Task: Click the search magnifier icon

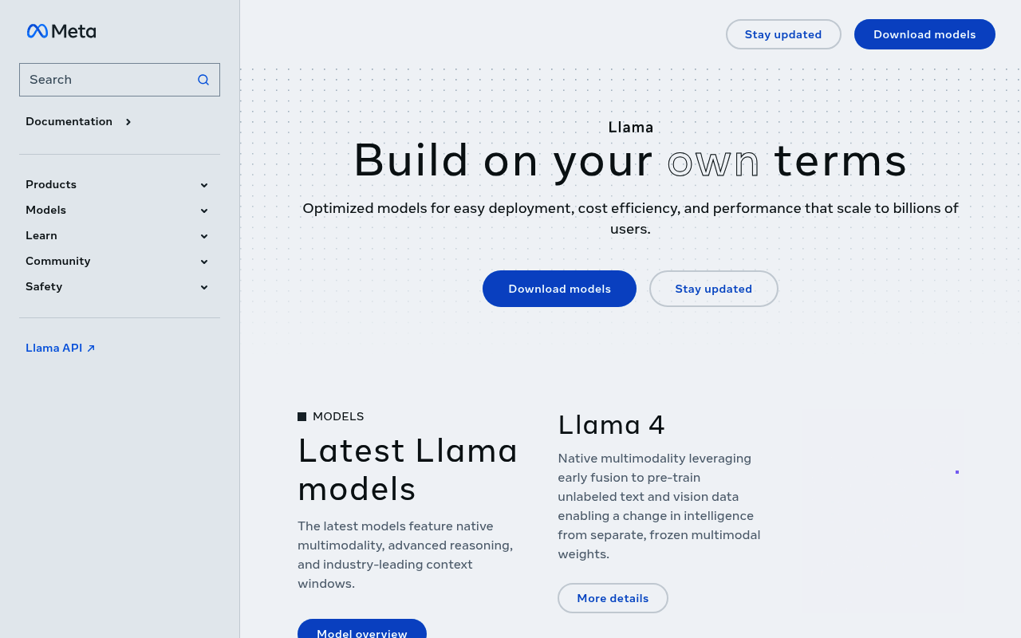Action: click(203, 80)
